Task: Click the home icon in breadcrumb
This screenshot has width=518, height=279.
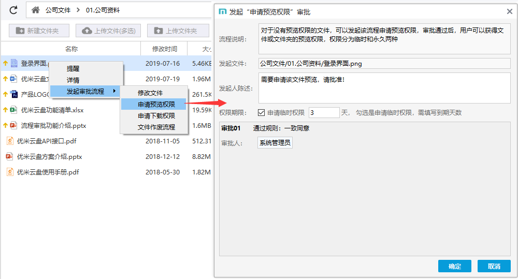Action: click(x=36, y=10)
